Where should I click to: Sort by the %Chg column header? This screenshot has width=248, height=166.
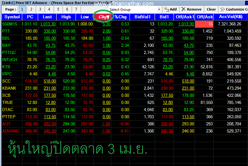click(x=121, y=17)
